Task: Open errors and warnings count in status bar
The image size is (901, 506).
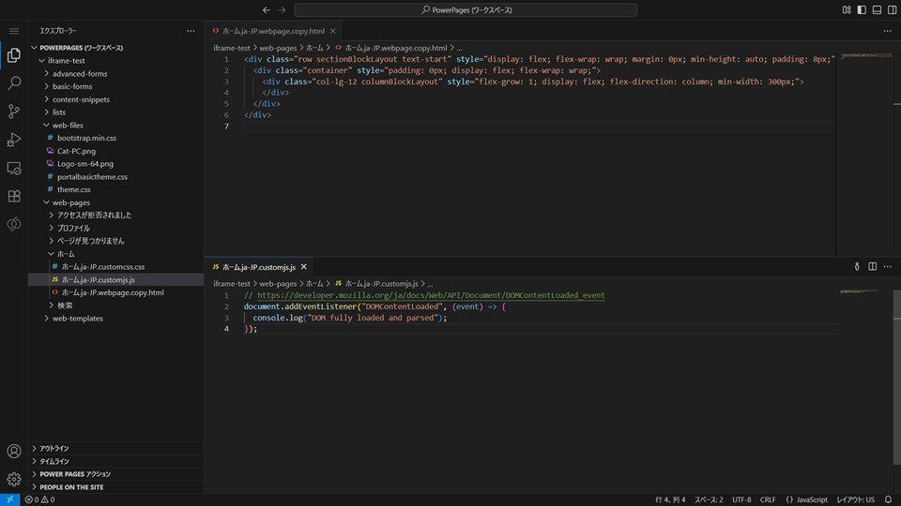Action: (x=39, y=499)
